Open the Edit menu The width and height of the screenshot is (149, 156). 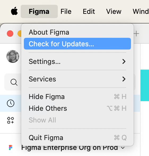(89, 11)
